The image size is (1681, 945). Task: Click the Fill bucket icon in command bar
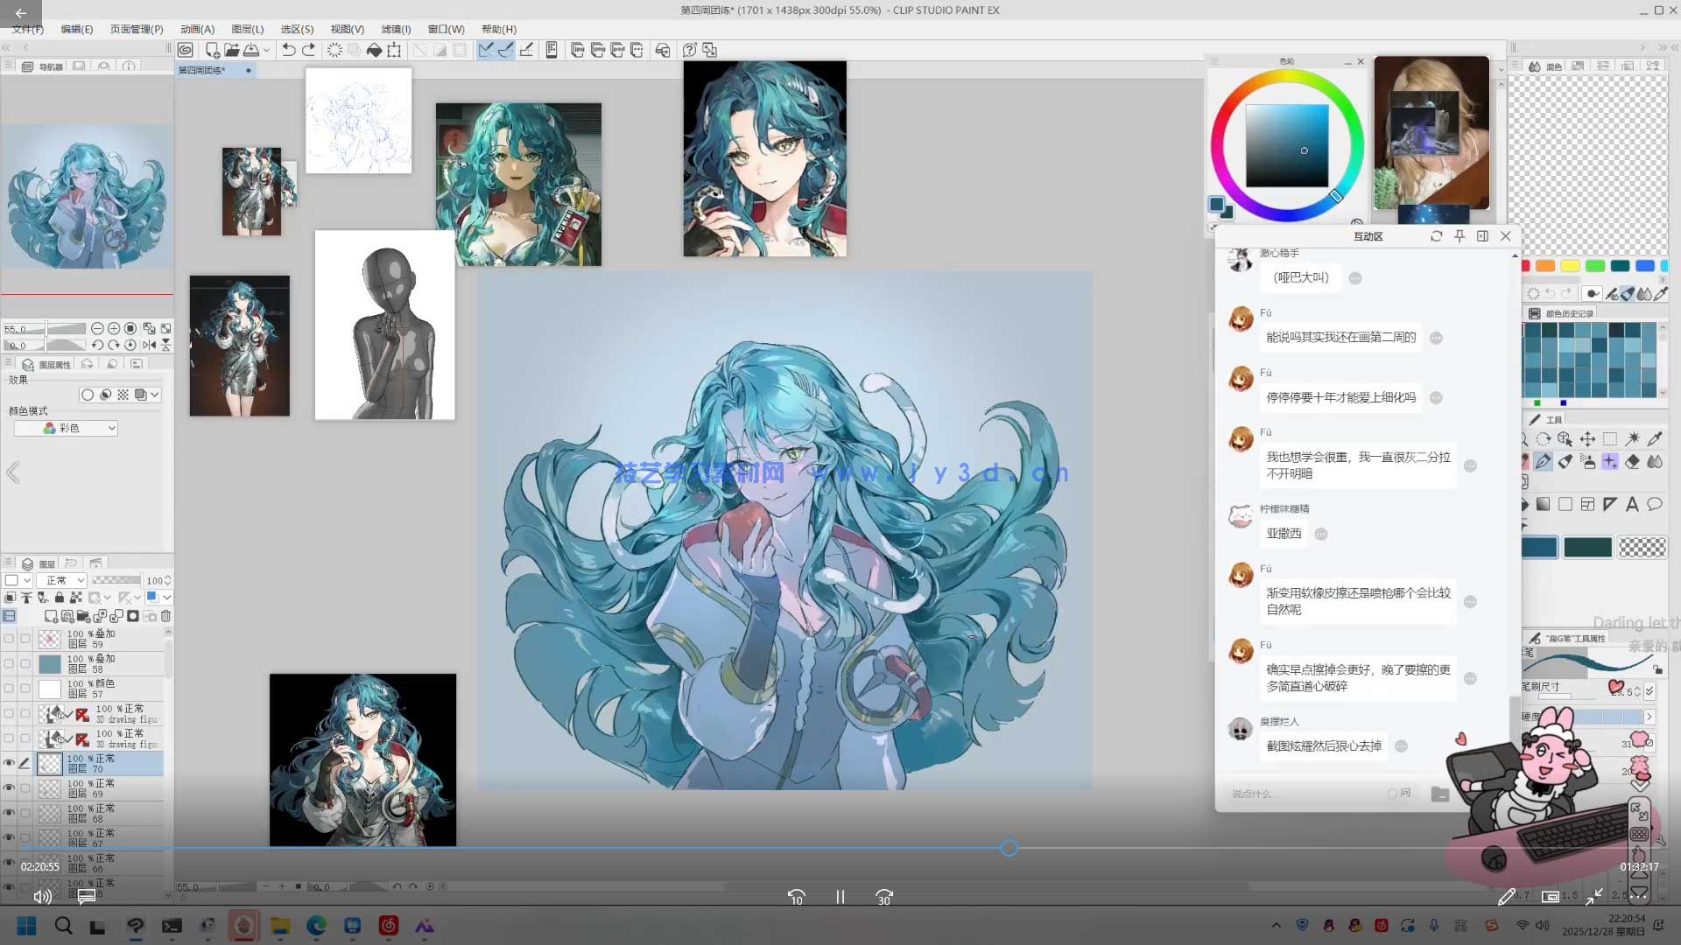point(374,50)
